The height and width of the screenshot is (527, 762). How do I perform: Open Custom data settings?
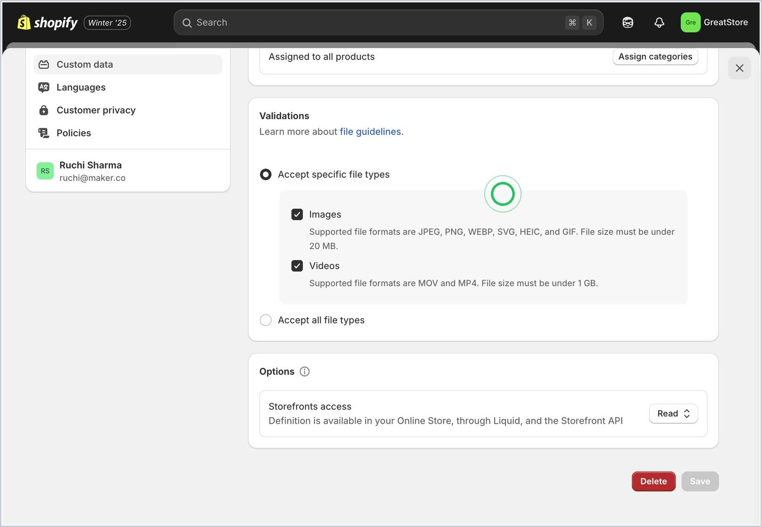pyautogui.click(x=128, y=64)
